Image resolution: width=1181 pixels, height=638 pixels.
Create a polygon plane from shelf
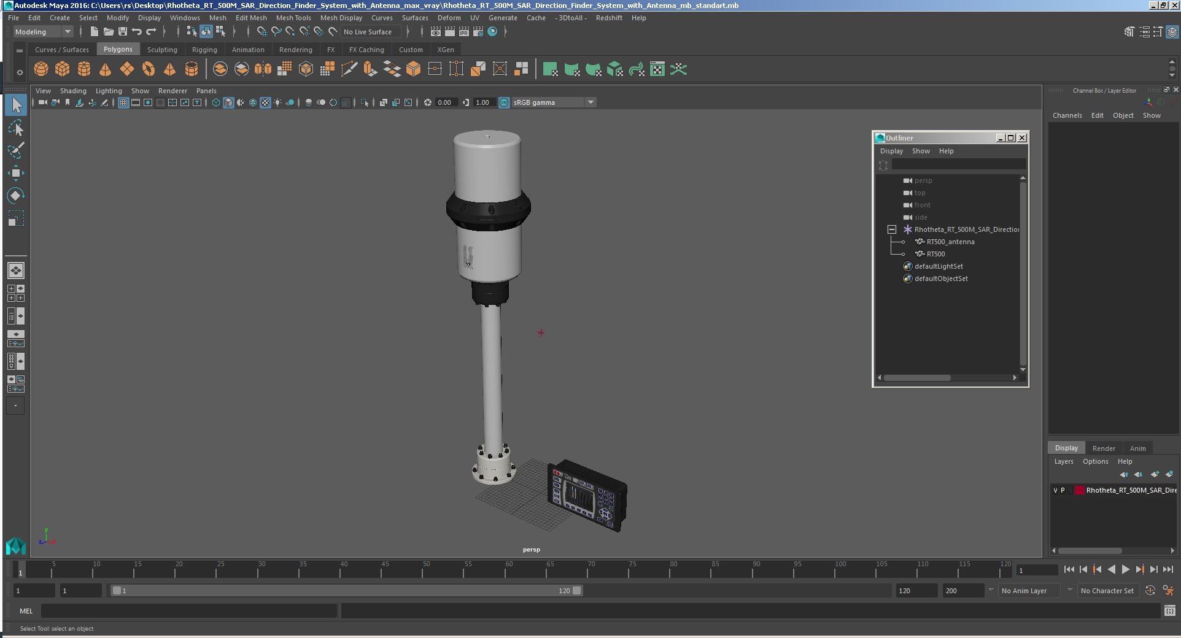click(x=127, y=69)
